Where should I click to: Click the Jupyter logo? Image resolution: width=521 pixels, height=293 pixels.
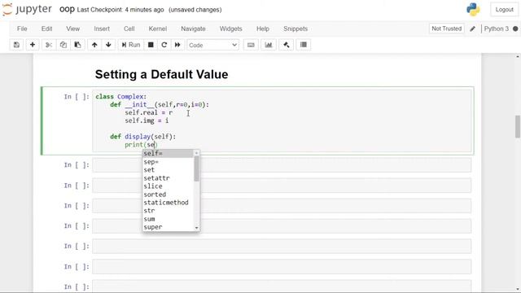click(27, 9)
